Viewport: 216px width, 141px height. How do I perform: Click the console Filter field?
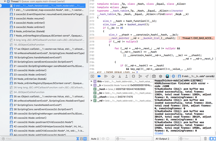click(x=190, y=139)
